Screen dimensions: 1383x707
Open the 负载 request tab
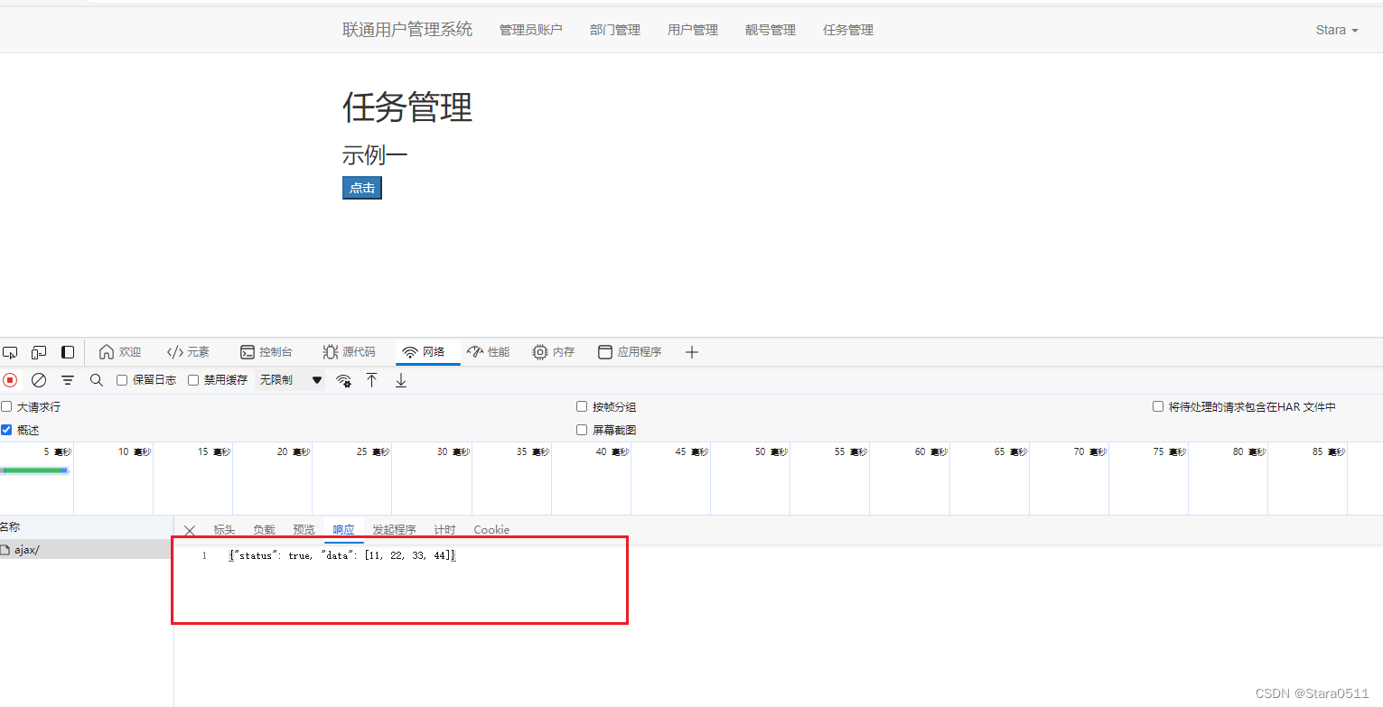click(x=264, y=530)
